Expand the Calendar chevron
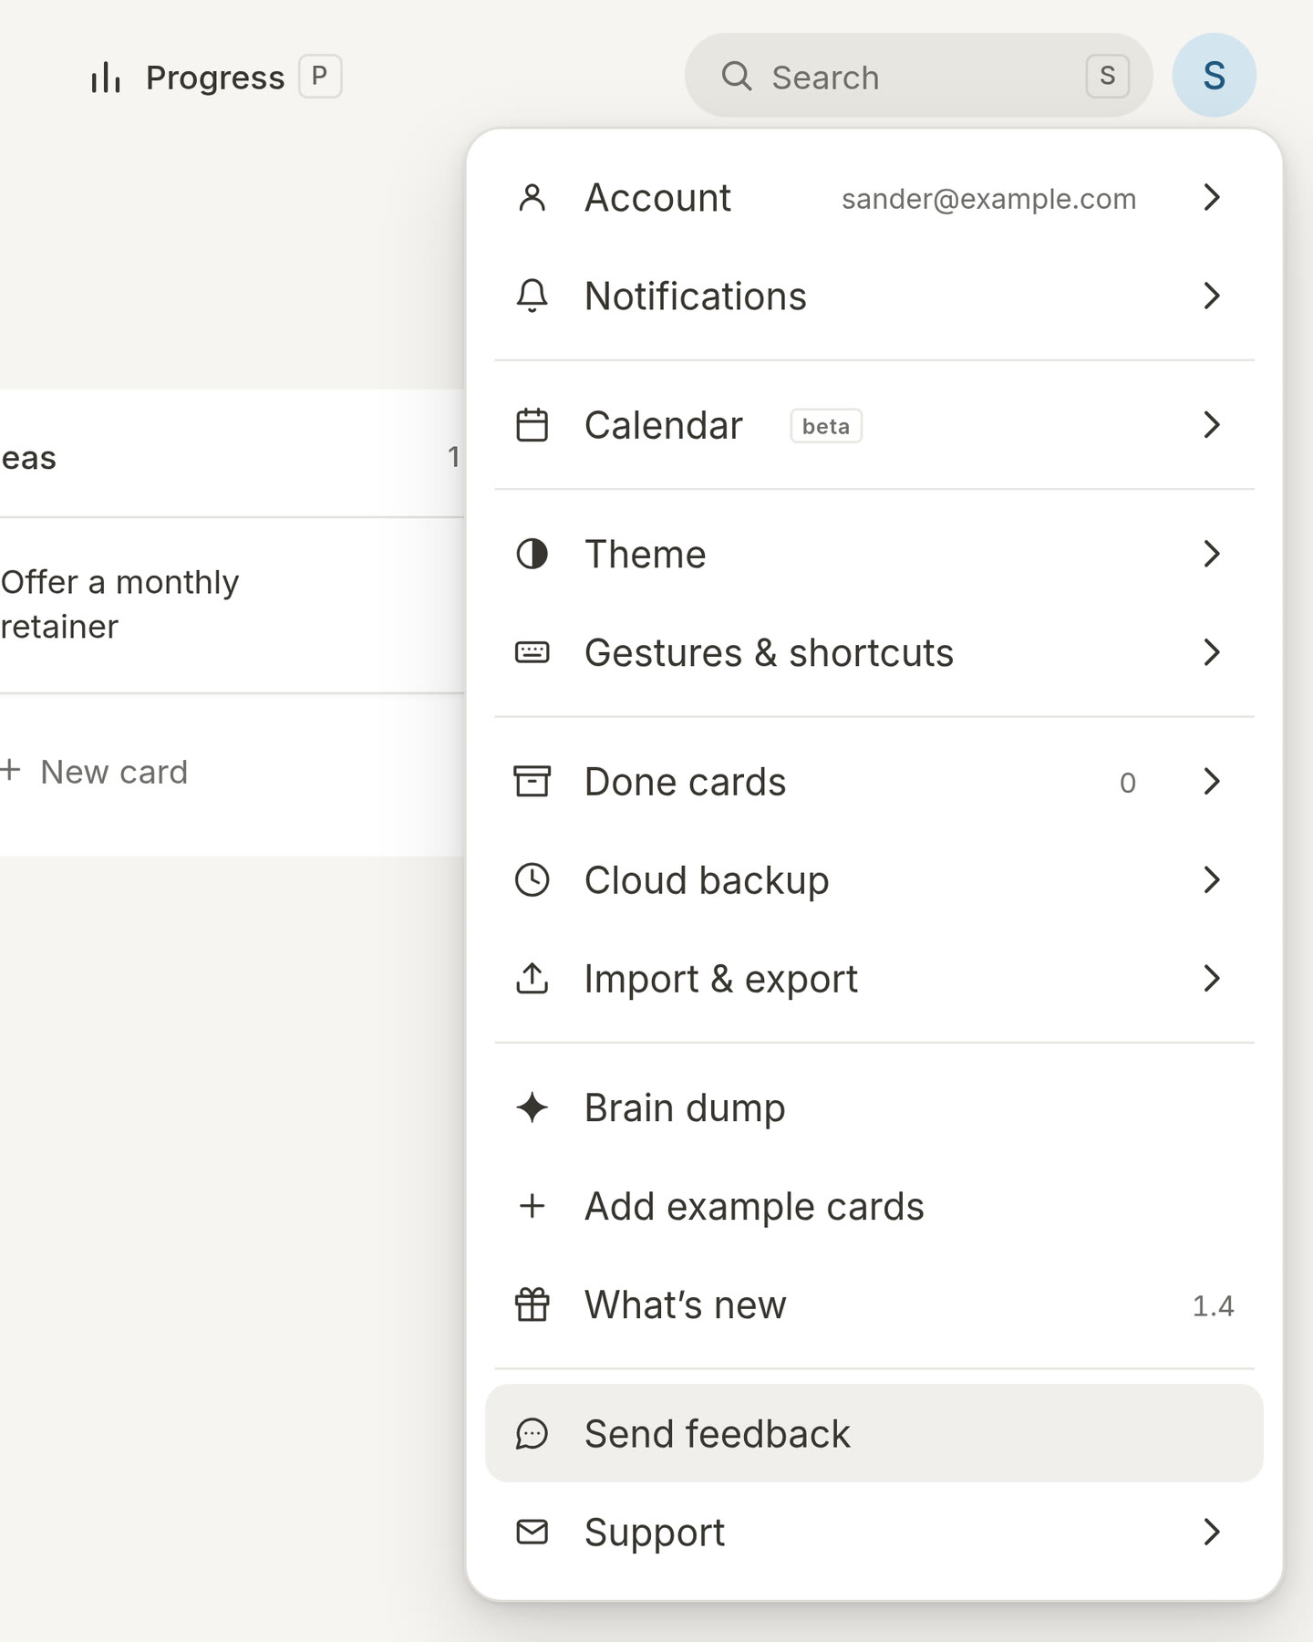Viewport: 1313px width, 1642px height. 1211,425
